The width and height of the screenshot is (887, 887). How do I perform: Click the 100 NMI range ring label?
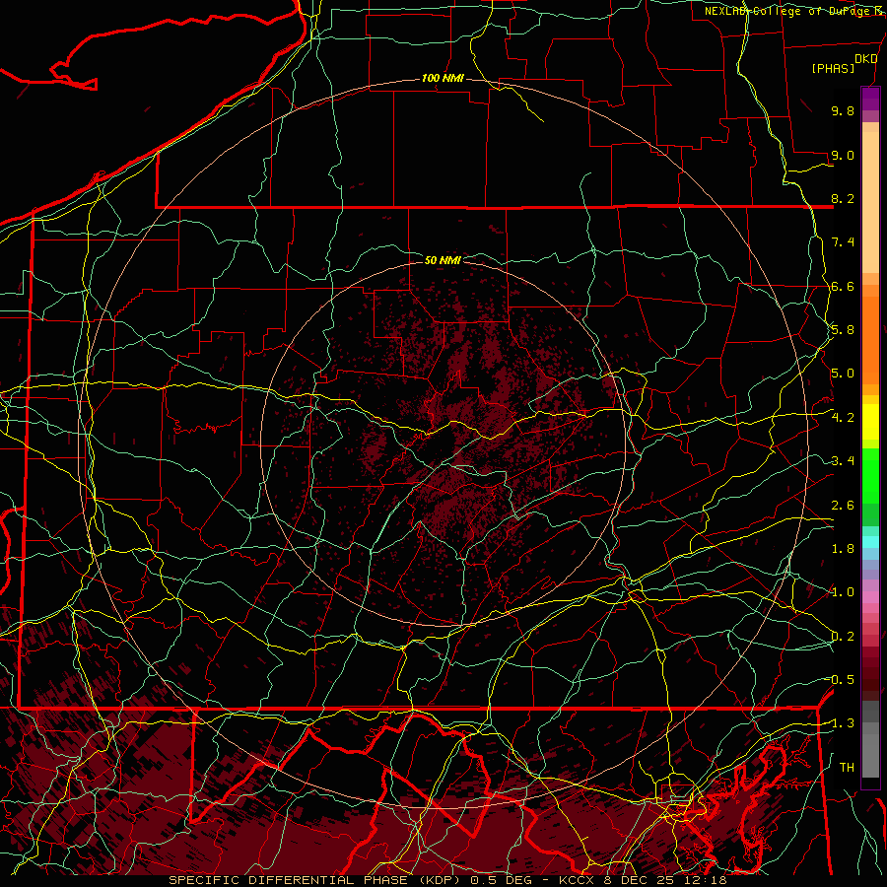[443, 78]
